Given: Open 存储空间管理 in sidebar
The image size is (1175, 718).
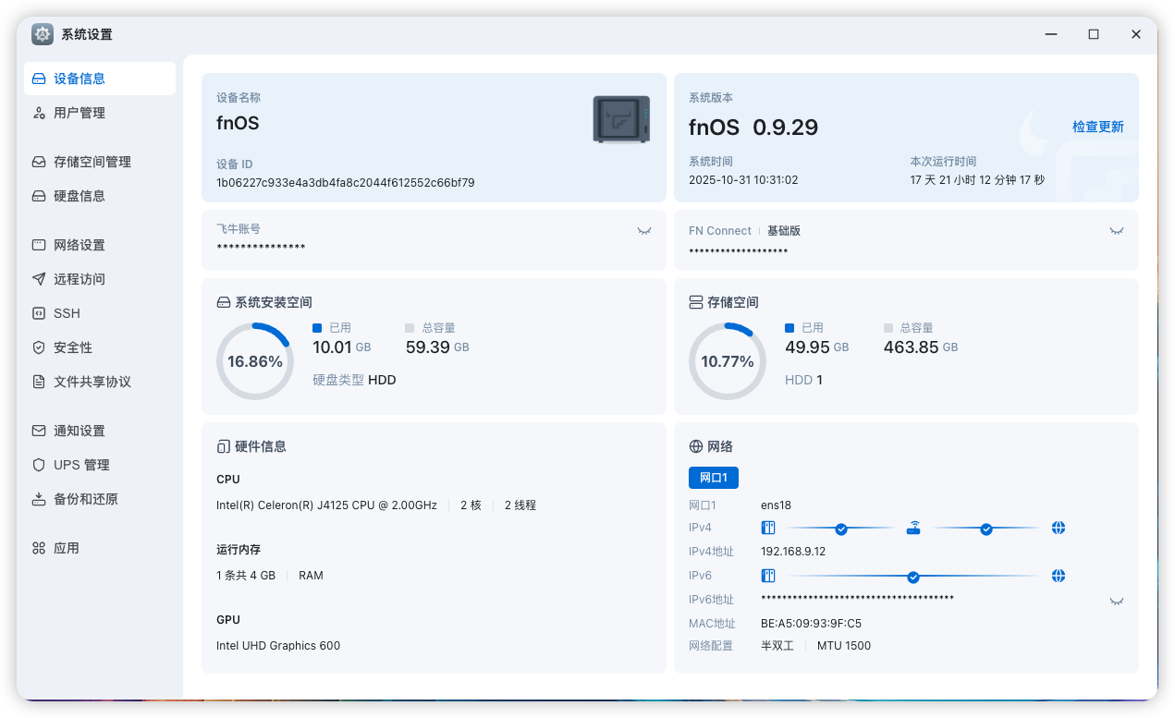Looking at the screenshot, I should (99, 162).
